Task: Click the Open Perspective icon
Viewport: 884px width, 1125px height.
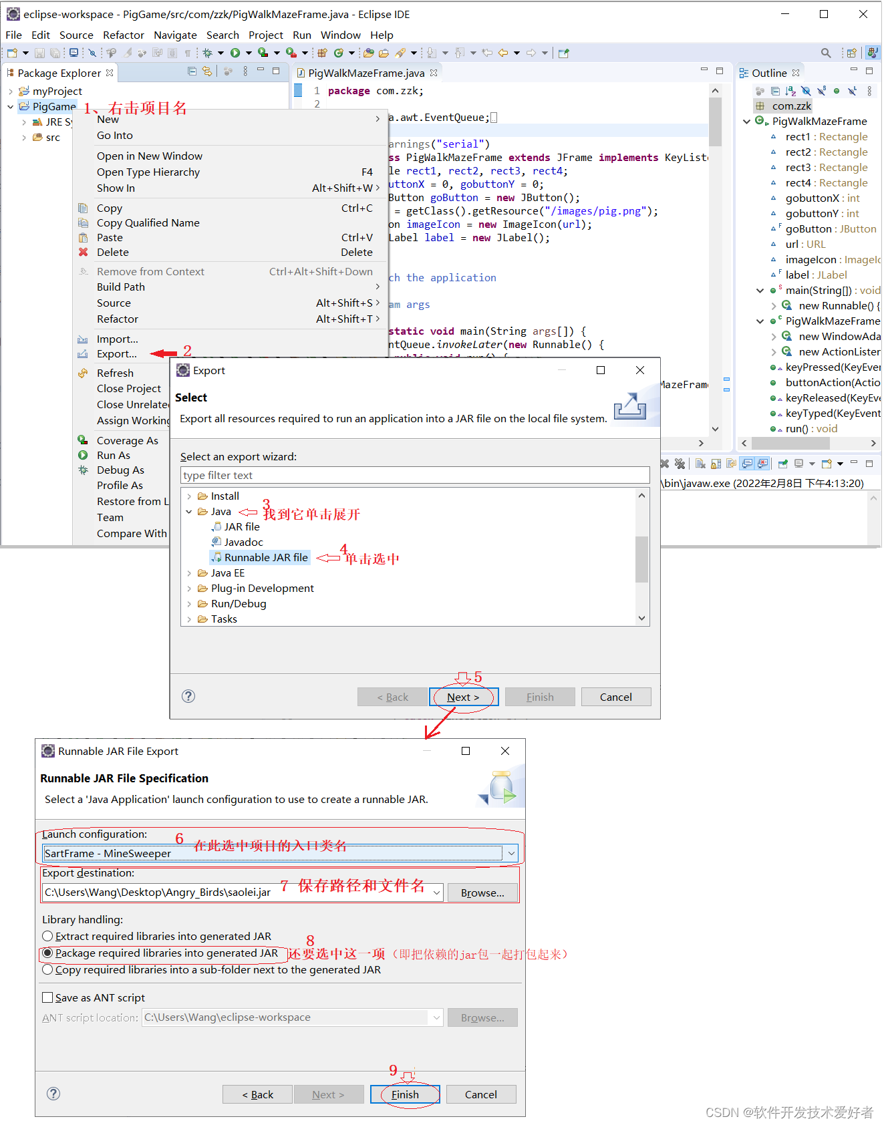Action: [852, 53]
